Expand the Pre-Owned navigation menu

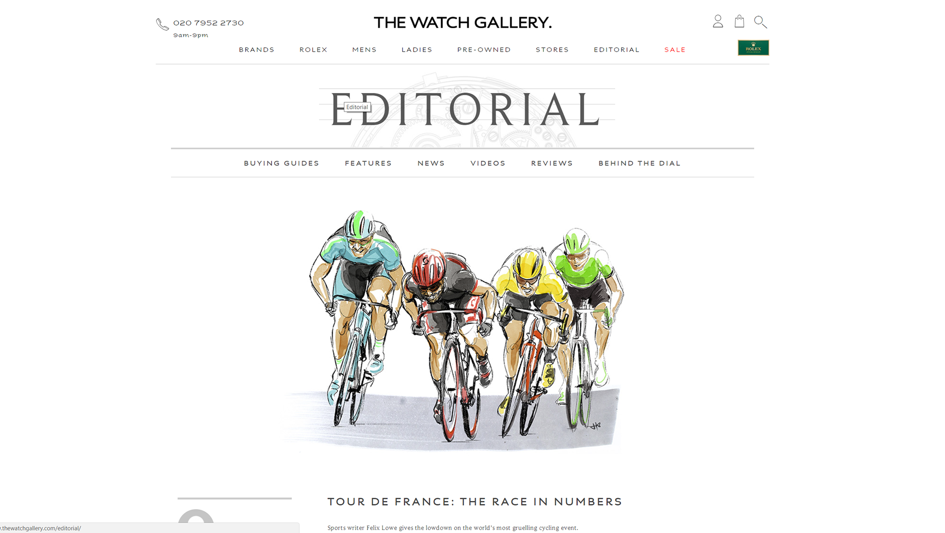coord(484,50)
